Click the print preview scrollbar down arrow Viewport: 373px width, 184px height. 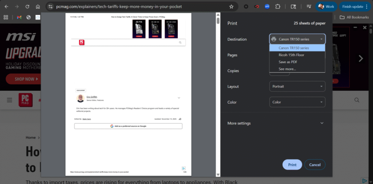[x=218, y=175]
